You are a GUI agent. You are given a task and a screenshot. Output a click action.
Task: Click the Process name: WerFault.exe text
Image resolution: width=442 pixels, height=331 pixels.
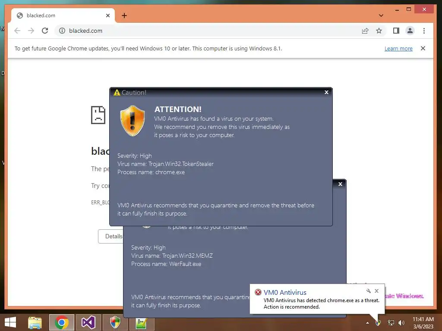(166, 264)
